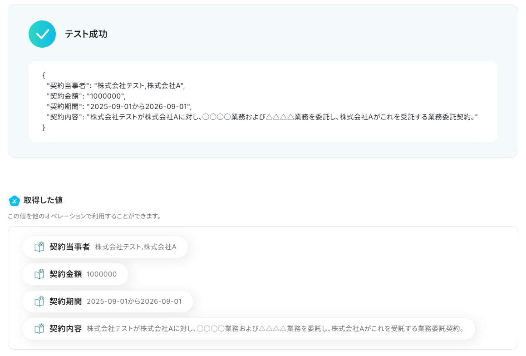This screenshot has width=526, height=356.
Task: Click the description text under 取得した値
Action: (x=84, y=216)
